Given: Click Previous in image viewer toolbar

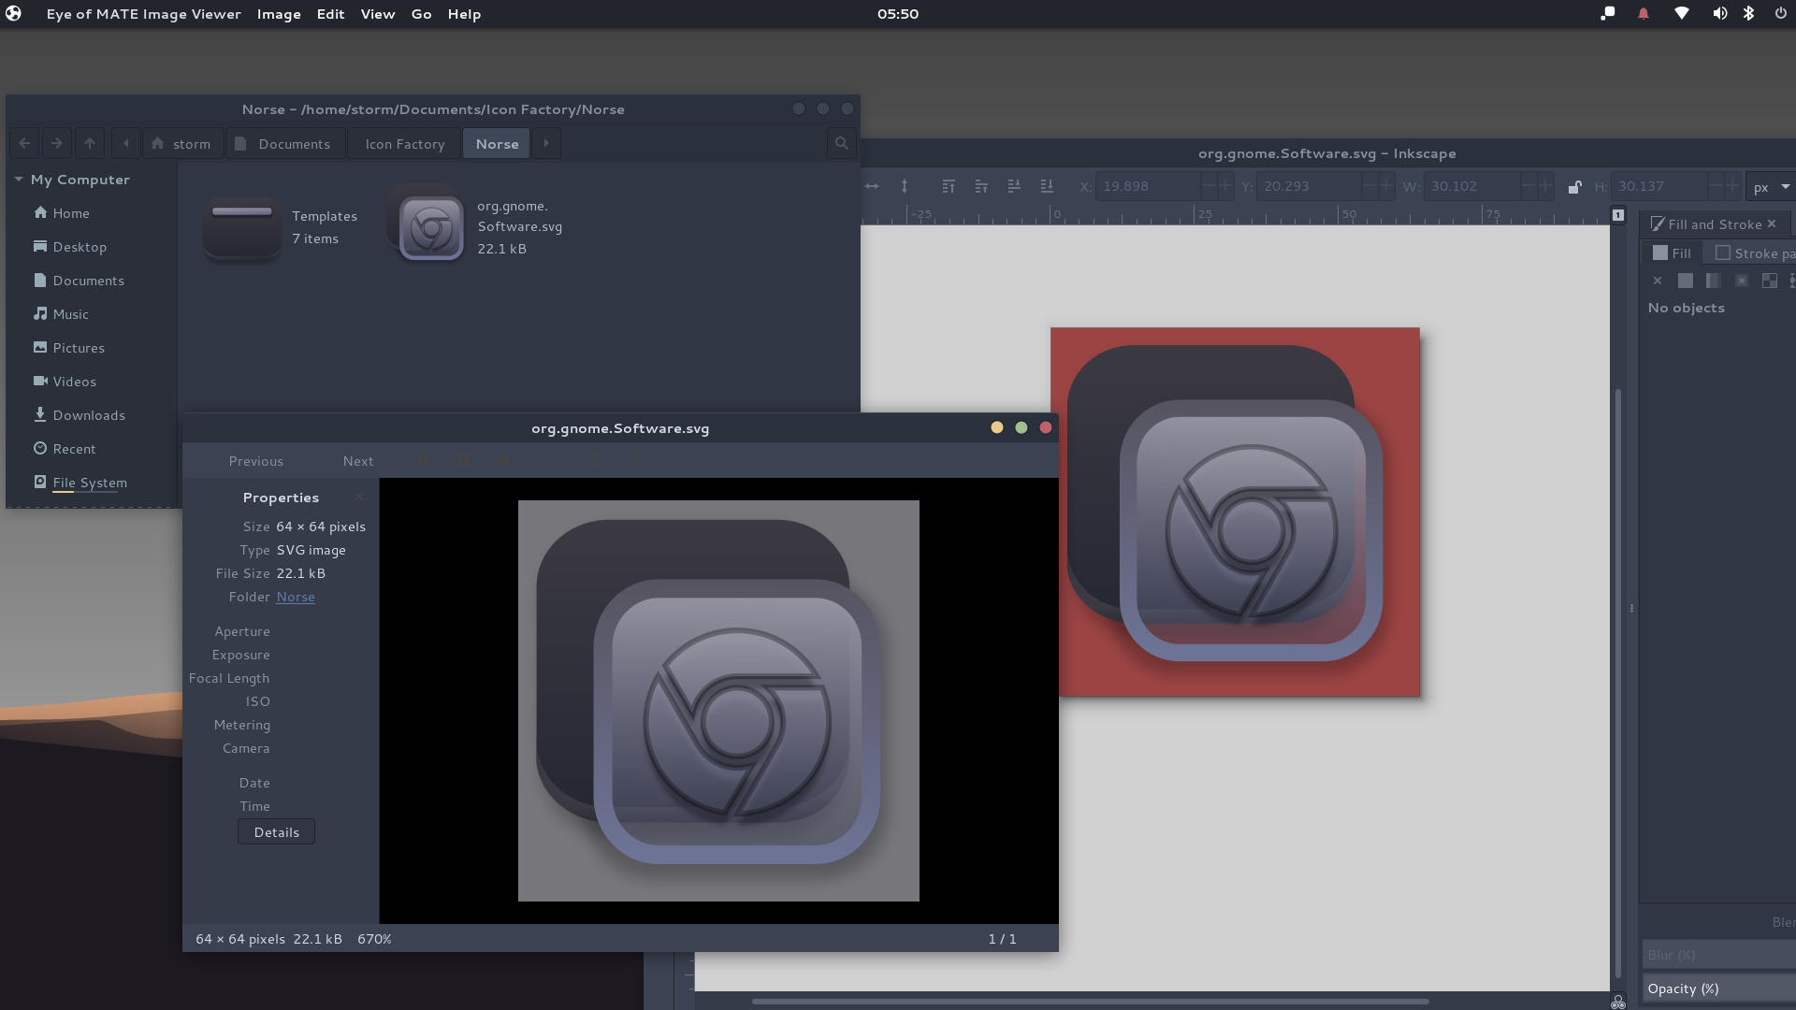Looking at the screenshot, I should click(x=255, y=461).
